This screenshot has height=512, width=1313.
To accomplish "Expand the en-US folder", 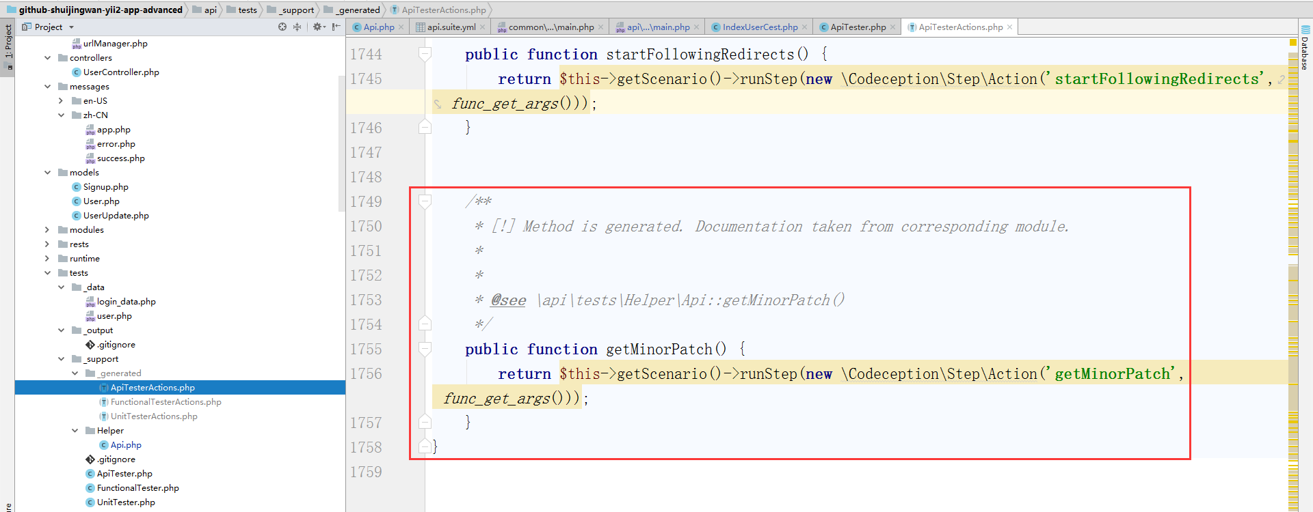I will coord(61,101).
